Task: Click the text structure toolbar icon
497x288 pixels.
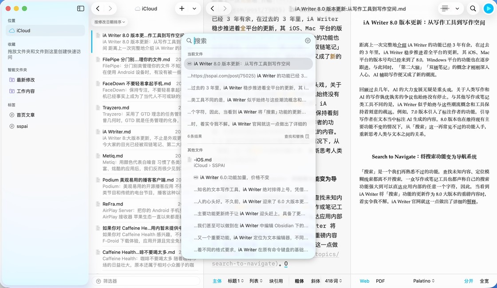Action: click(x=445, y=8)
